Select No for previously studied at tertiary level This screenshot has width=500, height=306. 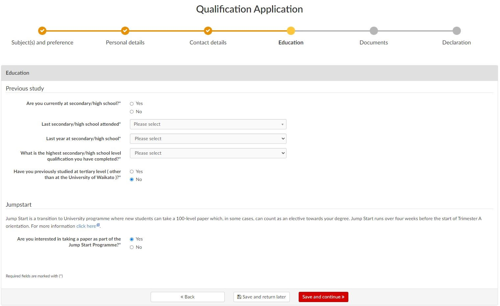(132, 180)
